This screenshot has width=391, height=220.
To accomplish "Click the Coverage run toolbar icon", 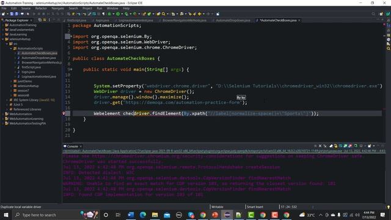I will point(126,14).
